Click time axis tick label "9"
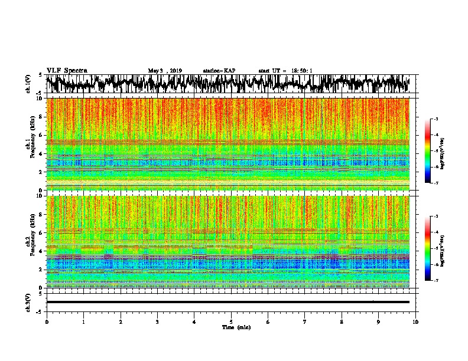Screen dimensions: 468x361 (x=378, y=322)
